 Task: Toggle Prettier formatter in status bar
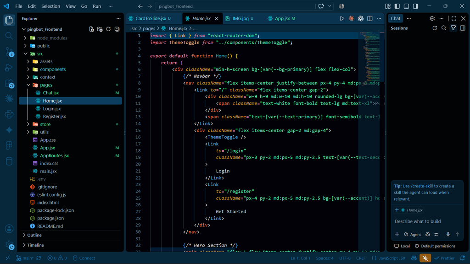pos(444,258)
